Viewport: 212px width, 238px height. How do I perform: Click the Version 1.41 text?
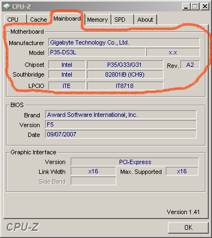click(x=183, y=212)
